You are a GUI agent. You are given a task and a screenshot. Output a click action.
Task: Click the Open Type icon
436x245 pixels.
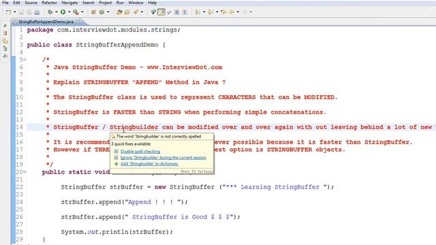coord(119,12)
